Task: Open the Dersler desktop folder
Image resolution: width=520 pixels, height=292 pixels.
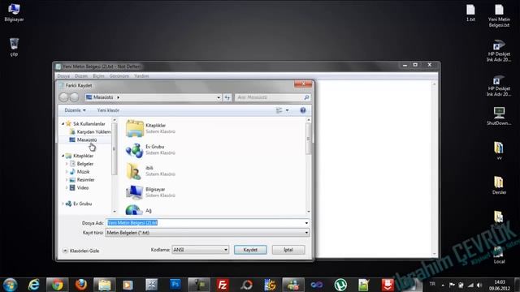Action: [x=499, y=186]
